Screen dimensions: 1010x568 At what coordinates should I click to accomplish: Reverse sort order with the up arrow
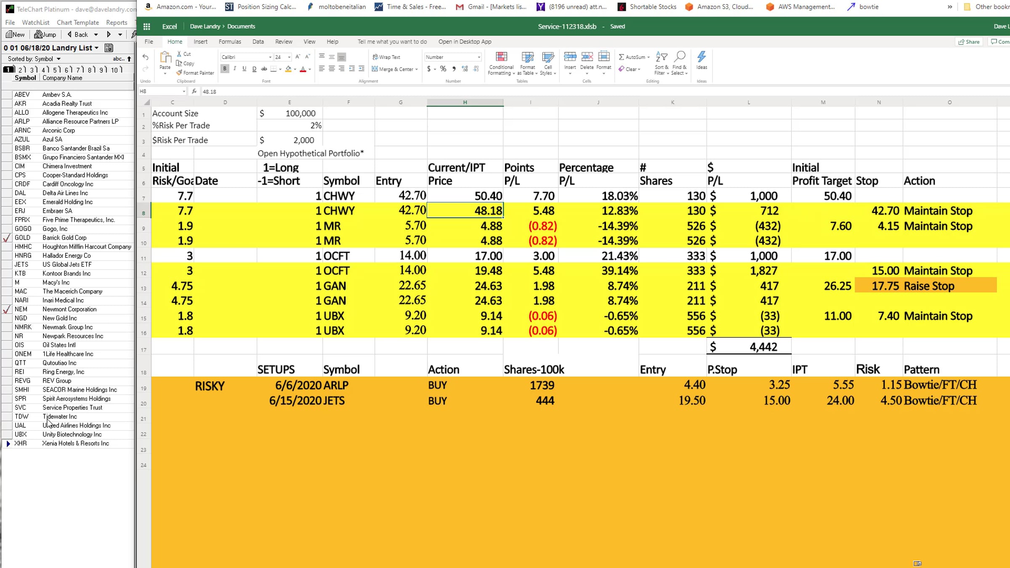(x=129, y=59)
